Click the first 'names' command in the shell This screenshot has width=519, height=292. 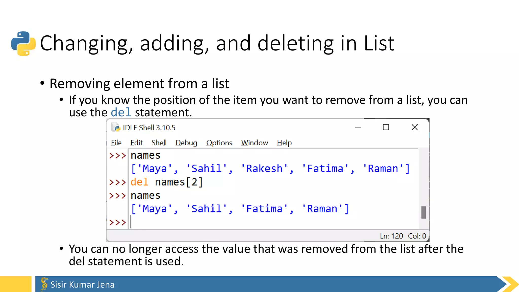pos(145,155)
